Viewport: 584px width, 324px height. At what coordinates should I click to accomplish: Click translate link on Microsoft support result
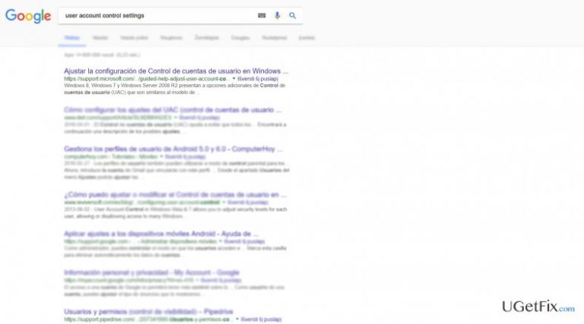(x=258, y=79)
